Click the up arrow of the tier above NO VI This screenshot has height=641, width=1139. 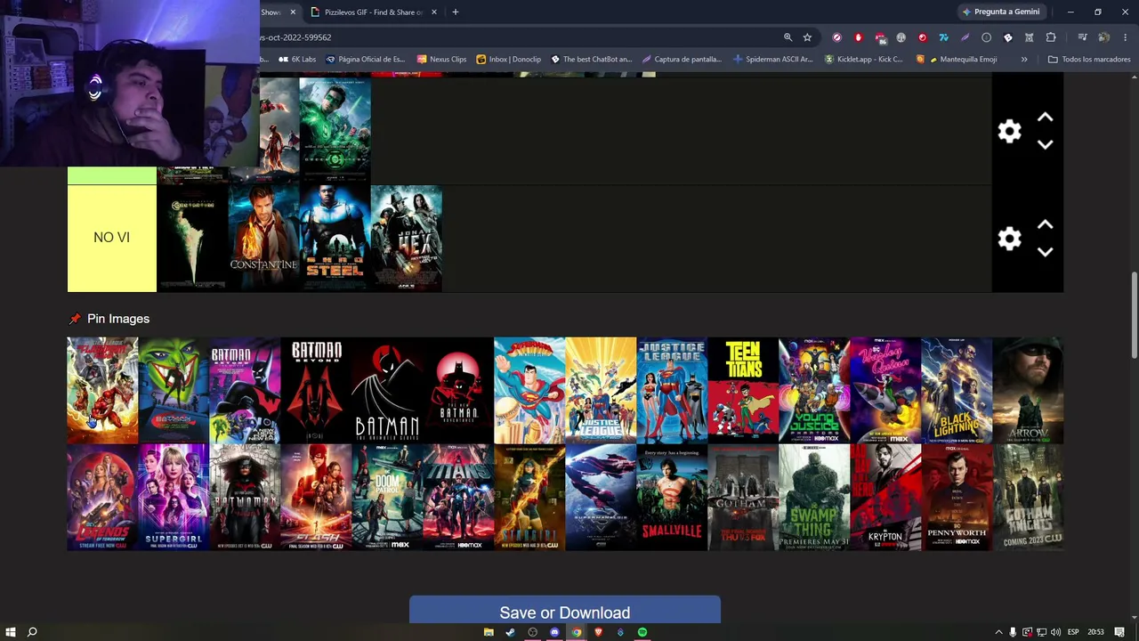[1046, 118]
